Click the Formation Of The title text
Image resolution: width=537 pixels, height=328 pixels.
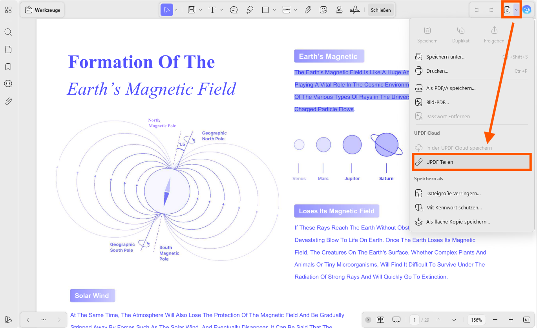click(x=141, y=62)
